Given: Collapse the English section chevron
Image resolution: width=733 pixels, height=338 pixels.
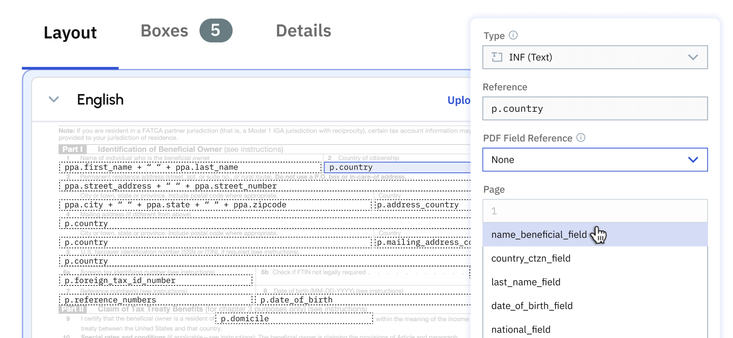Looking at the screenshot, I should click(54, 99).
